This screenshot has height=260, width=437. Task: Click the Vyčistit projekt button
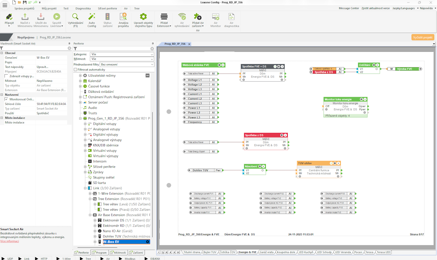[x=423, y=37]
